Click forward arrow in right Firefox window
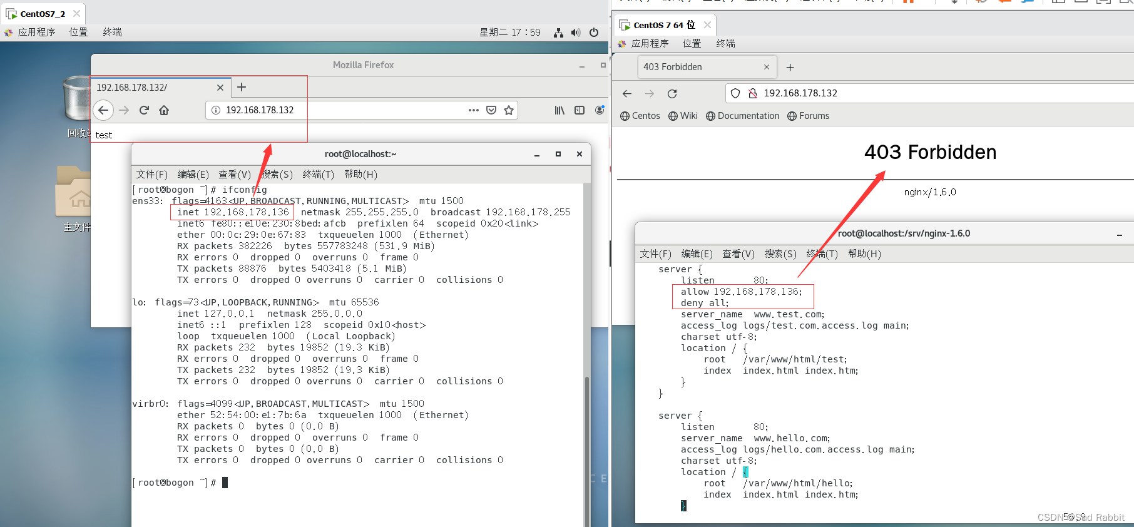Screen dimensions: 1134x527 (x=650, y=93)
